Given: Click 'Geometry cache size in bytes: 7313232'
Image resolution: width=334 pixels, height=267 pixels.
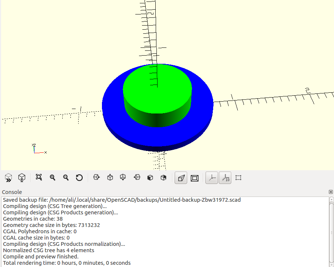Looking at the screenshot, I should (x=51, y=225).
